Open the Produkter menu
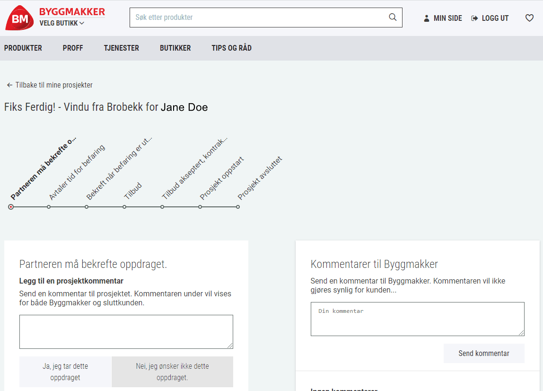Image resolution: width=543 pixels, height=391 pixels. (x=23, y=48)
